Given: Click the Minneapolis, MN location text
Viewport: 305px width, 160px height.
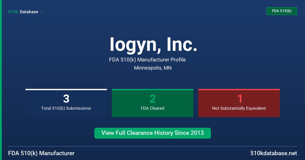Looking at the screenshot, I should pyautogui.click(x=153, y=68).
